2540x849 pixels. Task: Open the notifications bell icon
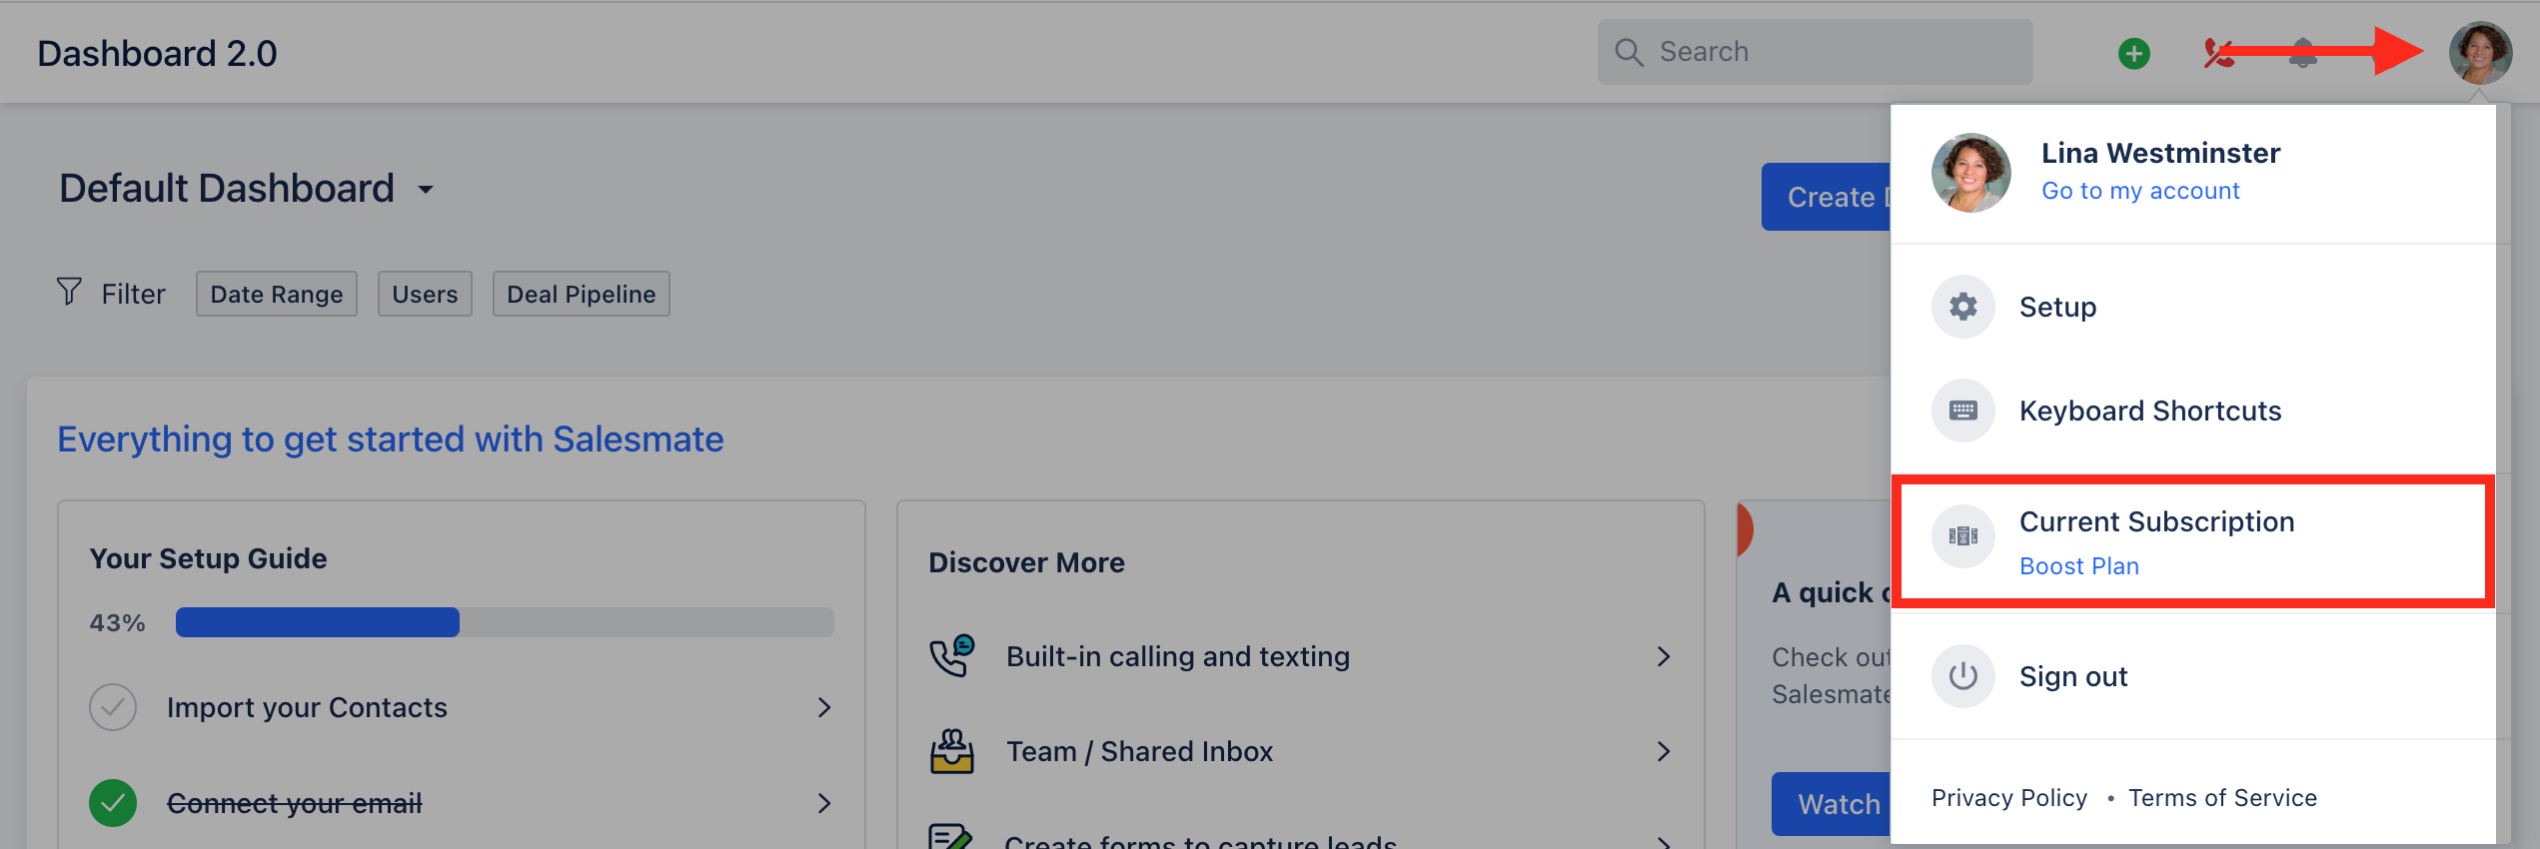tap(2302, 53)
